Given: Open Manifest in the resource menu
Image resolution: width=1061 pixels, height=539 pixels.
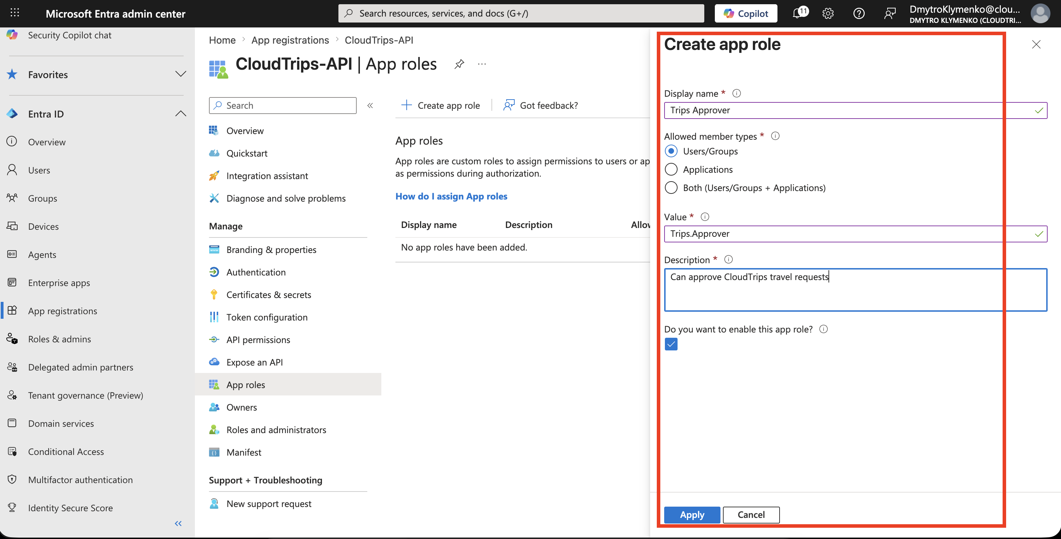Looking at the screenshot, I should 244,452.
